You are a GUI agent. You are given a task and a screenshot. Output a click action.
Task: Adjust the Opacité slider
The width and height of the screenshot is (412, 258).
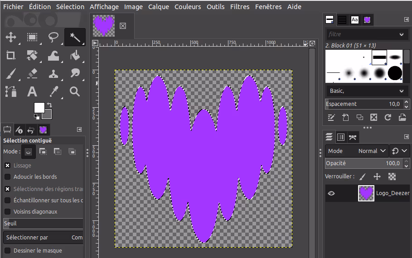pos(363,163)
